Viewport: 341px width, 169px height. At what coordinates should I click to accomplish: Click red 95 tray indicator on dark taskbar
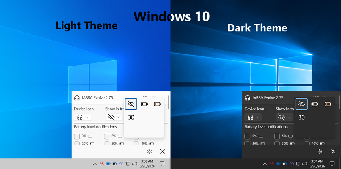[271, 164]
